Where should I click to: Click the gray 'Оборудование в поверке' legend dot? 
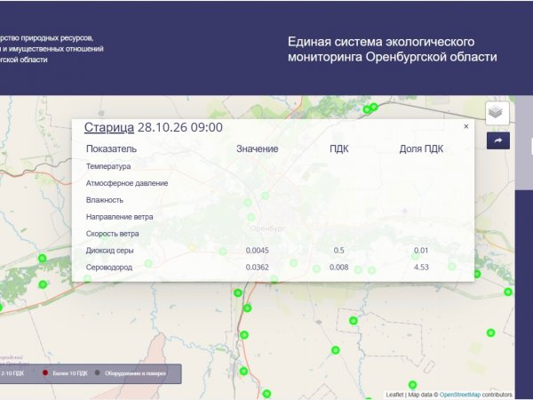click(x=97, y=372)
